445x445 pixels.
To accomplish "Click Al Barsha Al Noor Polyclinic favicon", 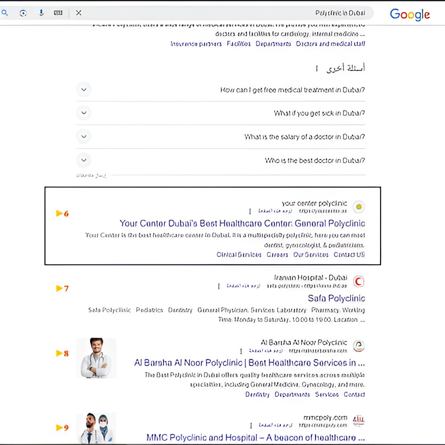I will [x=359, y=346].
